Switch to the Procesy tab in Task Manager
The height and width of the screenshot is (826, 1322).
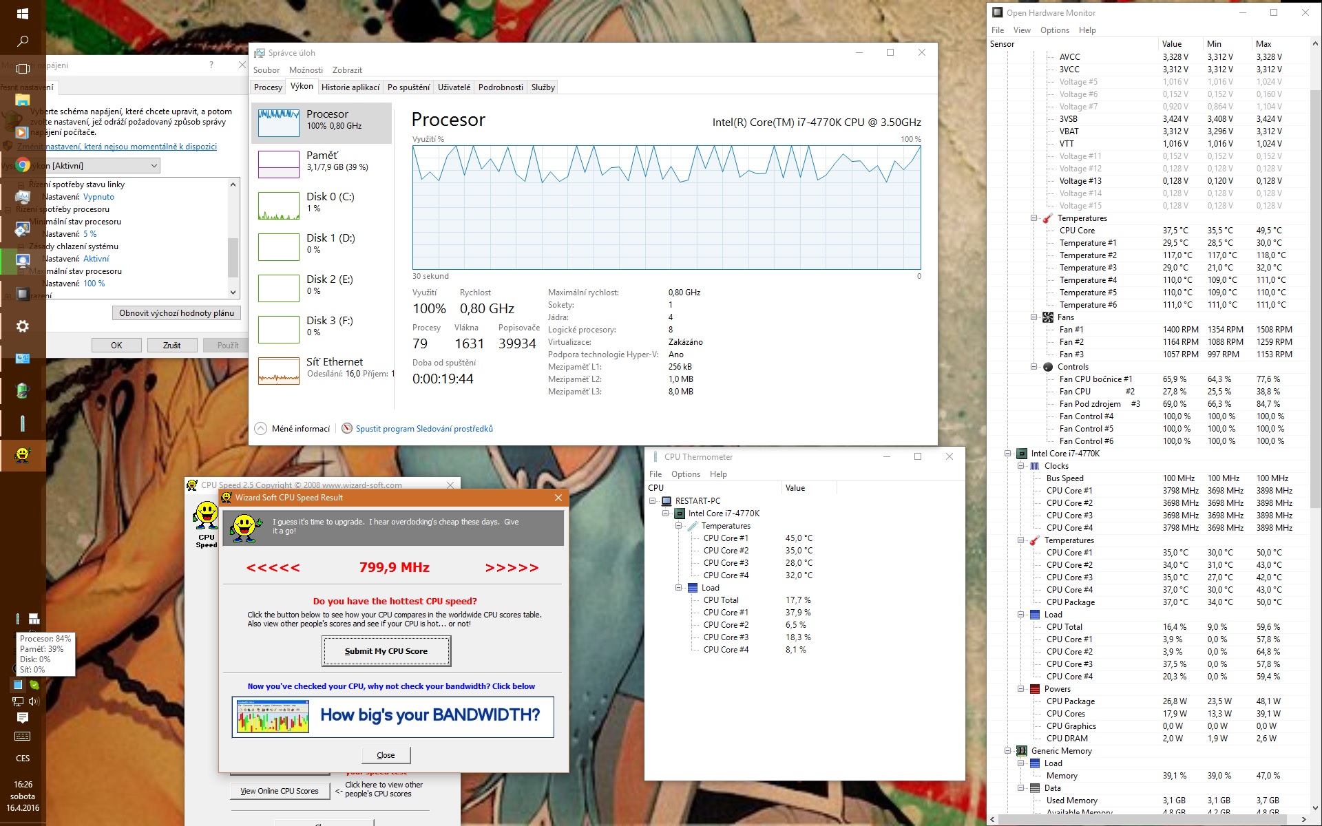[x=268, y=87]
